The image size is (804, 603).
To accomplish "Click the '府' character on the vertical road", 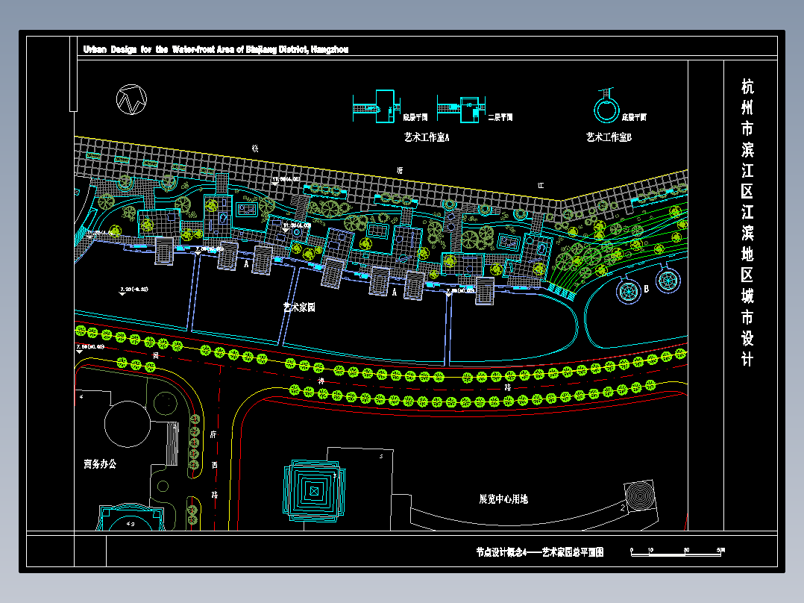I will coord(213,434).
